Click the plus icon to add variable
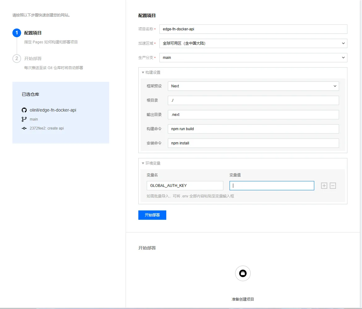The width and height of the screenshot is (362, 309). point(324,186)
